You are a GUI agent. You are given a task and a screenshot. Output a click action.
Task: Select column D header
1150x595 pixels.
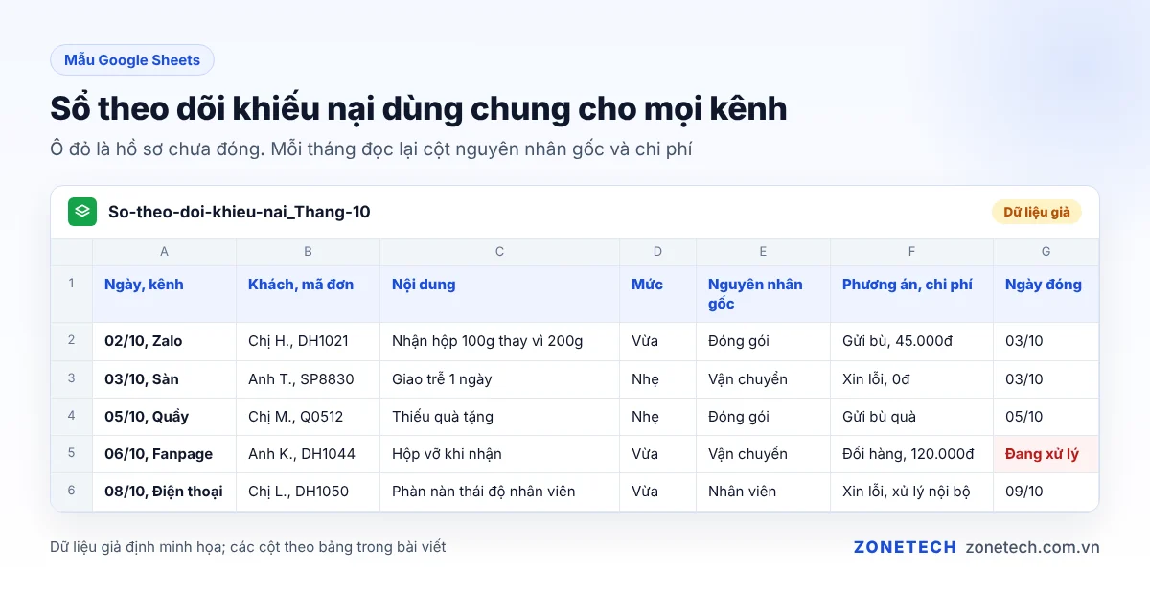(x=658, y=252)
